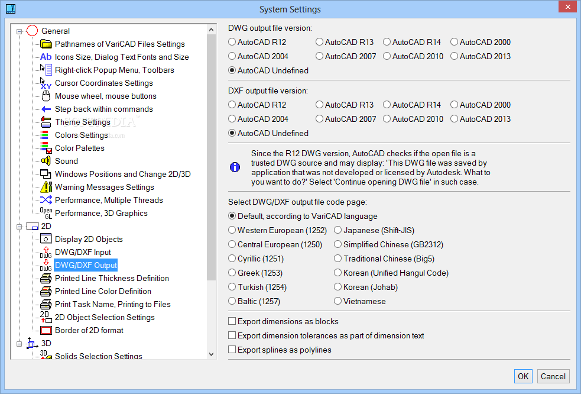Image resolution: width=581 pixels, height=394 pixels.
Task: Click the XY cursor coordinates icon
Action: tap(46, 83)
